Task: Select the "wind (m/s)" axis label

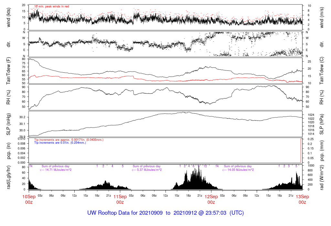Action: [322, 17]
